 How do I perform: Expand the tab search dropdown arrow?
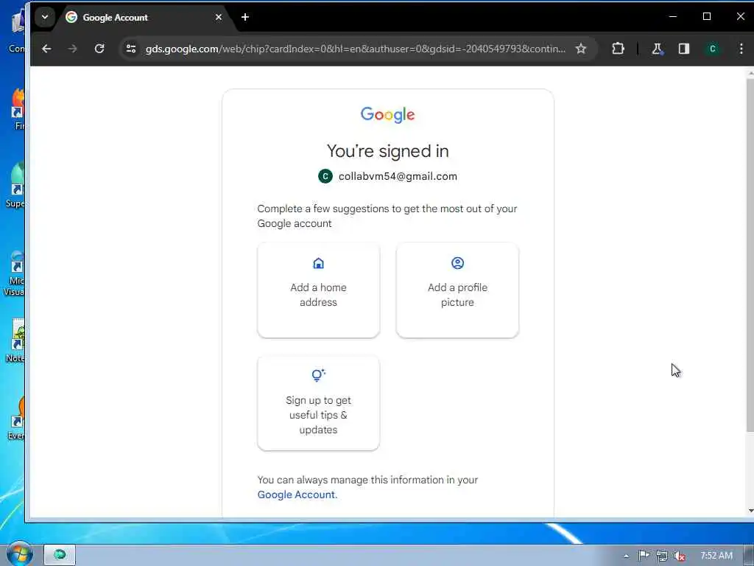pos(45,18)
